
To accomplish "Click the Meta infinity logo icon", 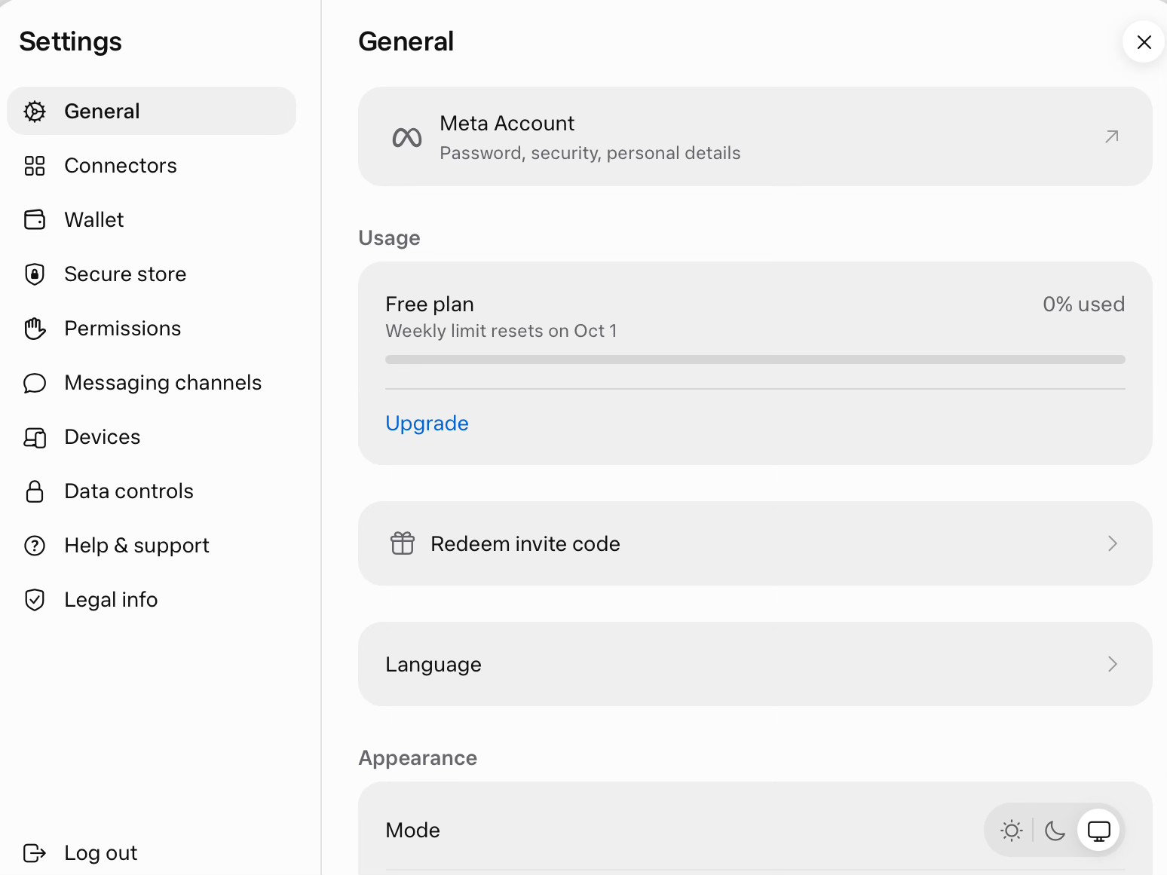I will (x=407, y=137).
